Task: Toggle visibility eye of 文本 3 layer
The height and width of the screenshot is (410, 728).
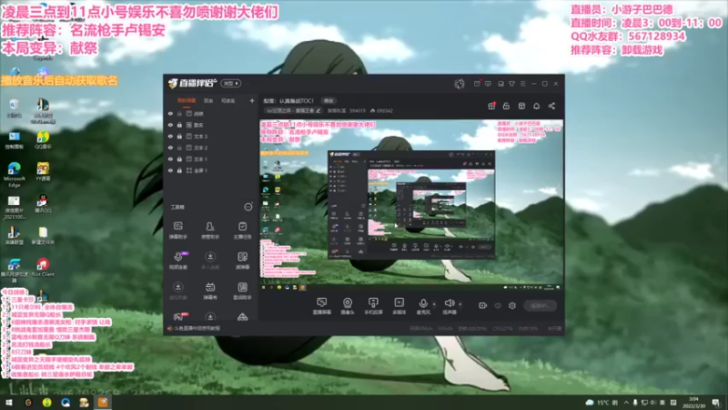Action: tap(170, 136)
